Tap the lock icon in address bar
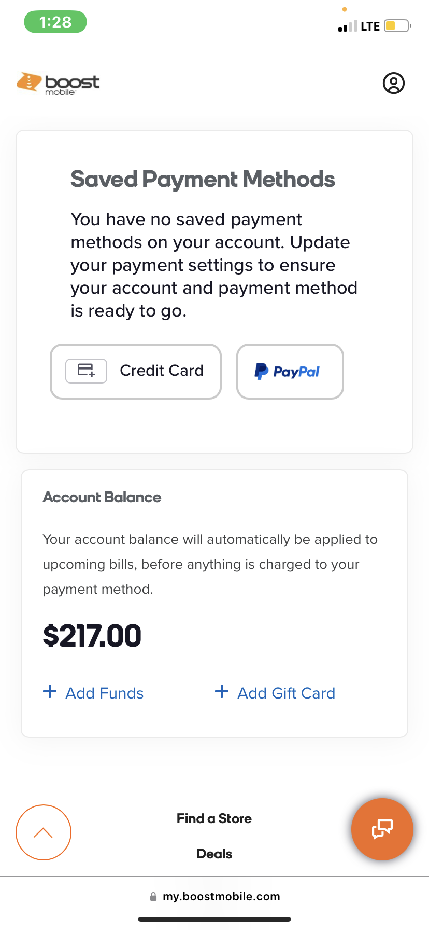This screenshot has width=429, height=930. point(153,897)
